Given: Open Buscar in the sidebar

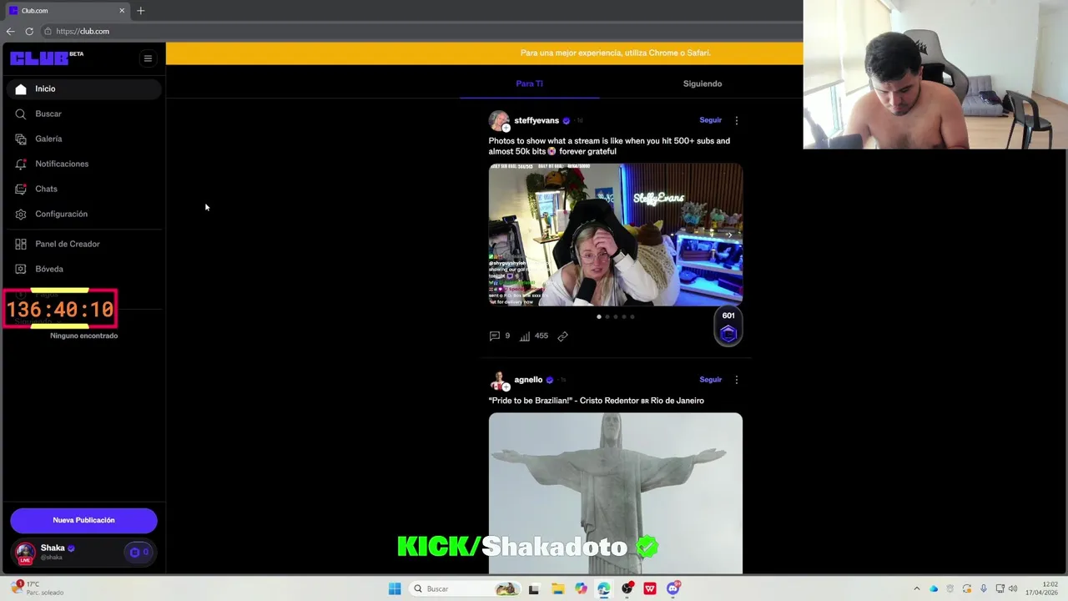Looking at the screenshot, I should click(x=83, y=114).
